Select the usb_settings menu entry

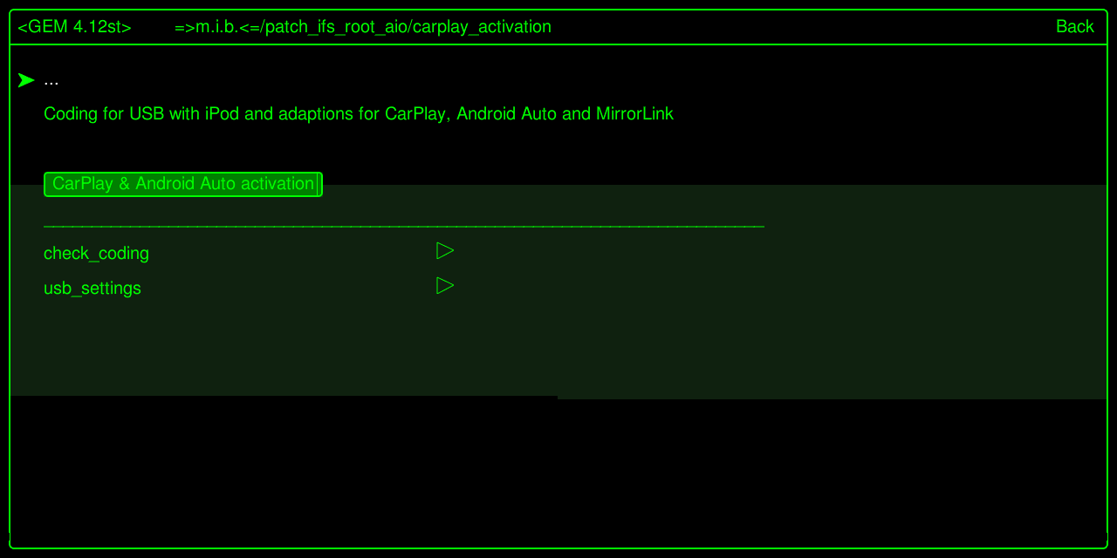pos(93,289)
